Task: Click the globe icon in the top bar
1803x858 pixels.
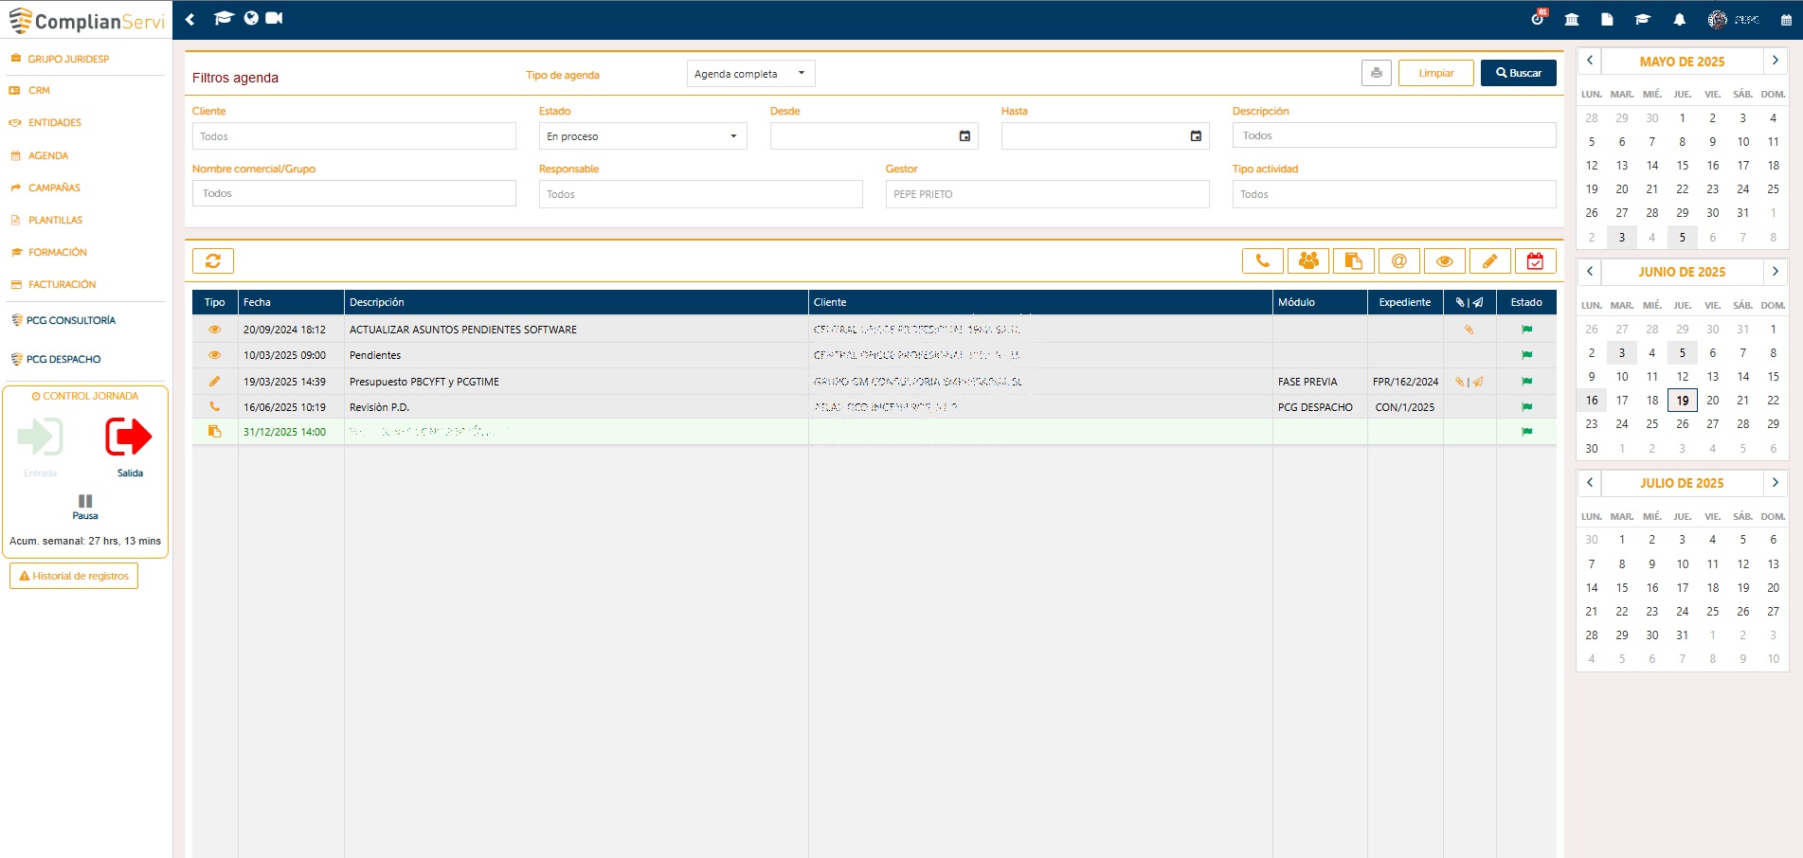Action: pyautogui.click(x=251, y=18)
